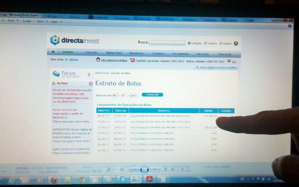Click the Data Mov. column header
Viewport: 299px width, 187px height.
pyautogui.click(x=104, y=110)
